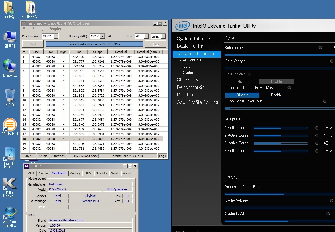Switch to the About tab in CPU-Z
Image resolution: width=335 pixels, height=232 pixels.
click(x=127, y=173)
